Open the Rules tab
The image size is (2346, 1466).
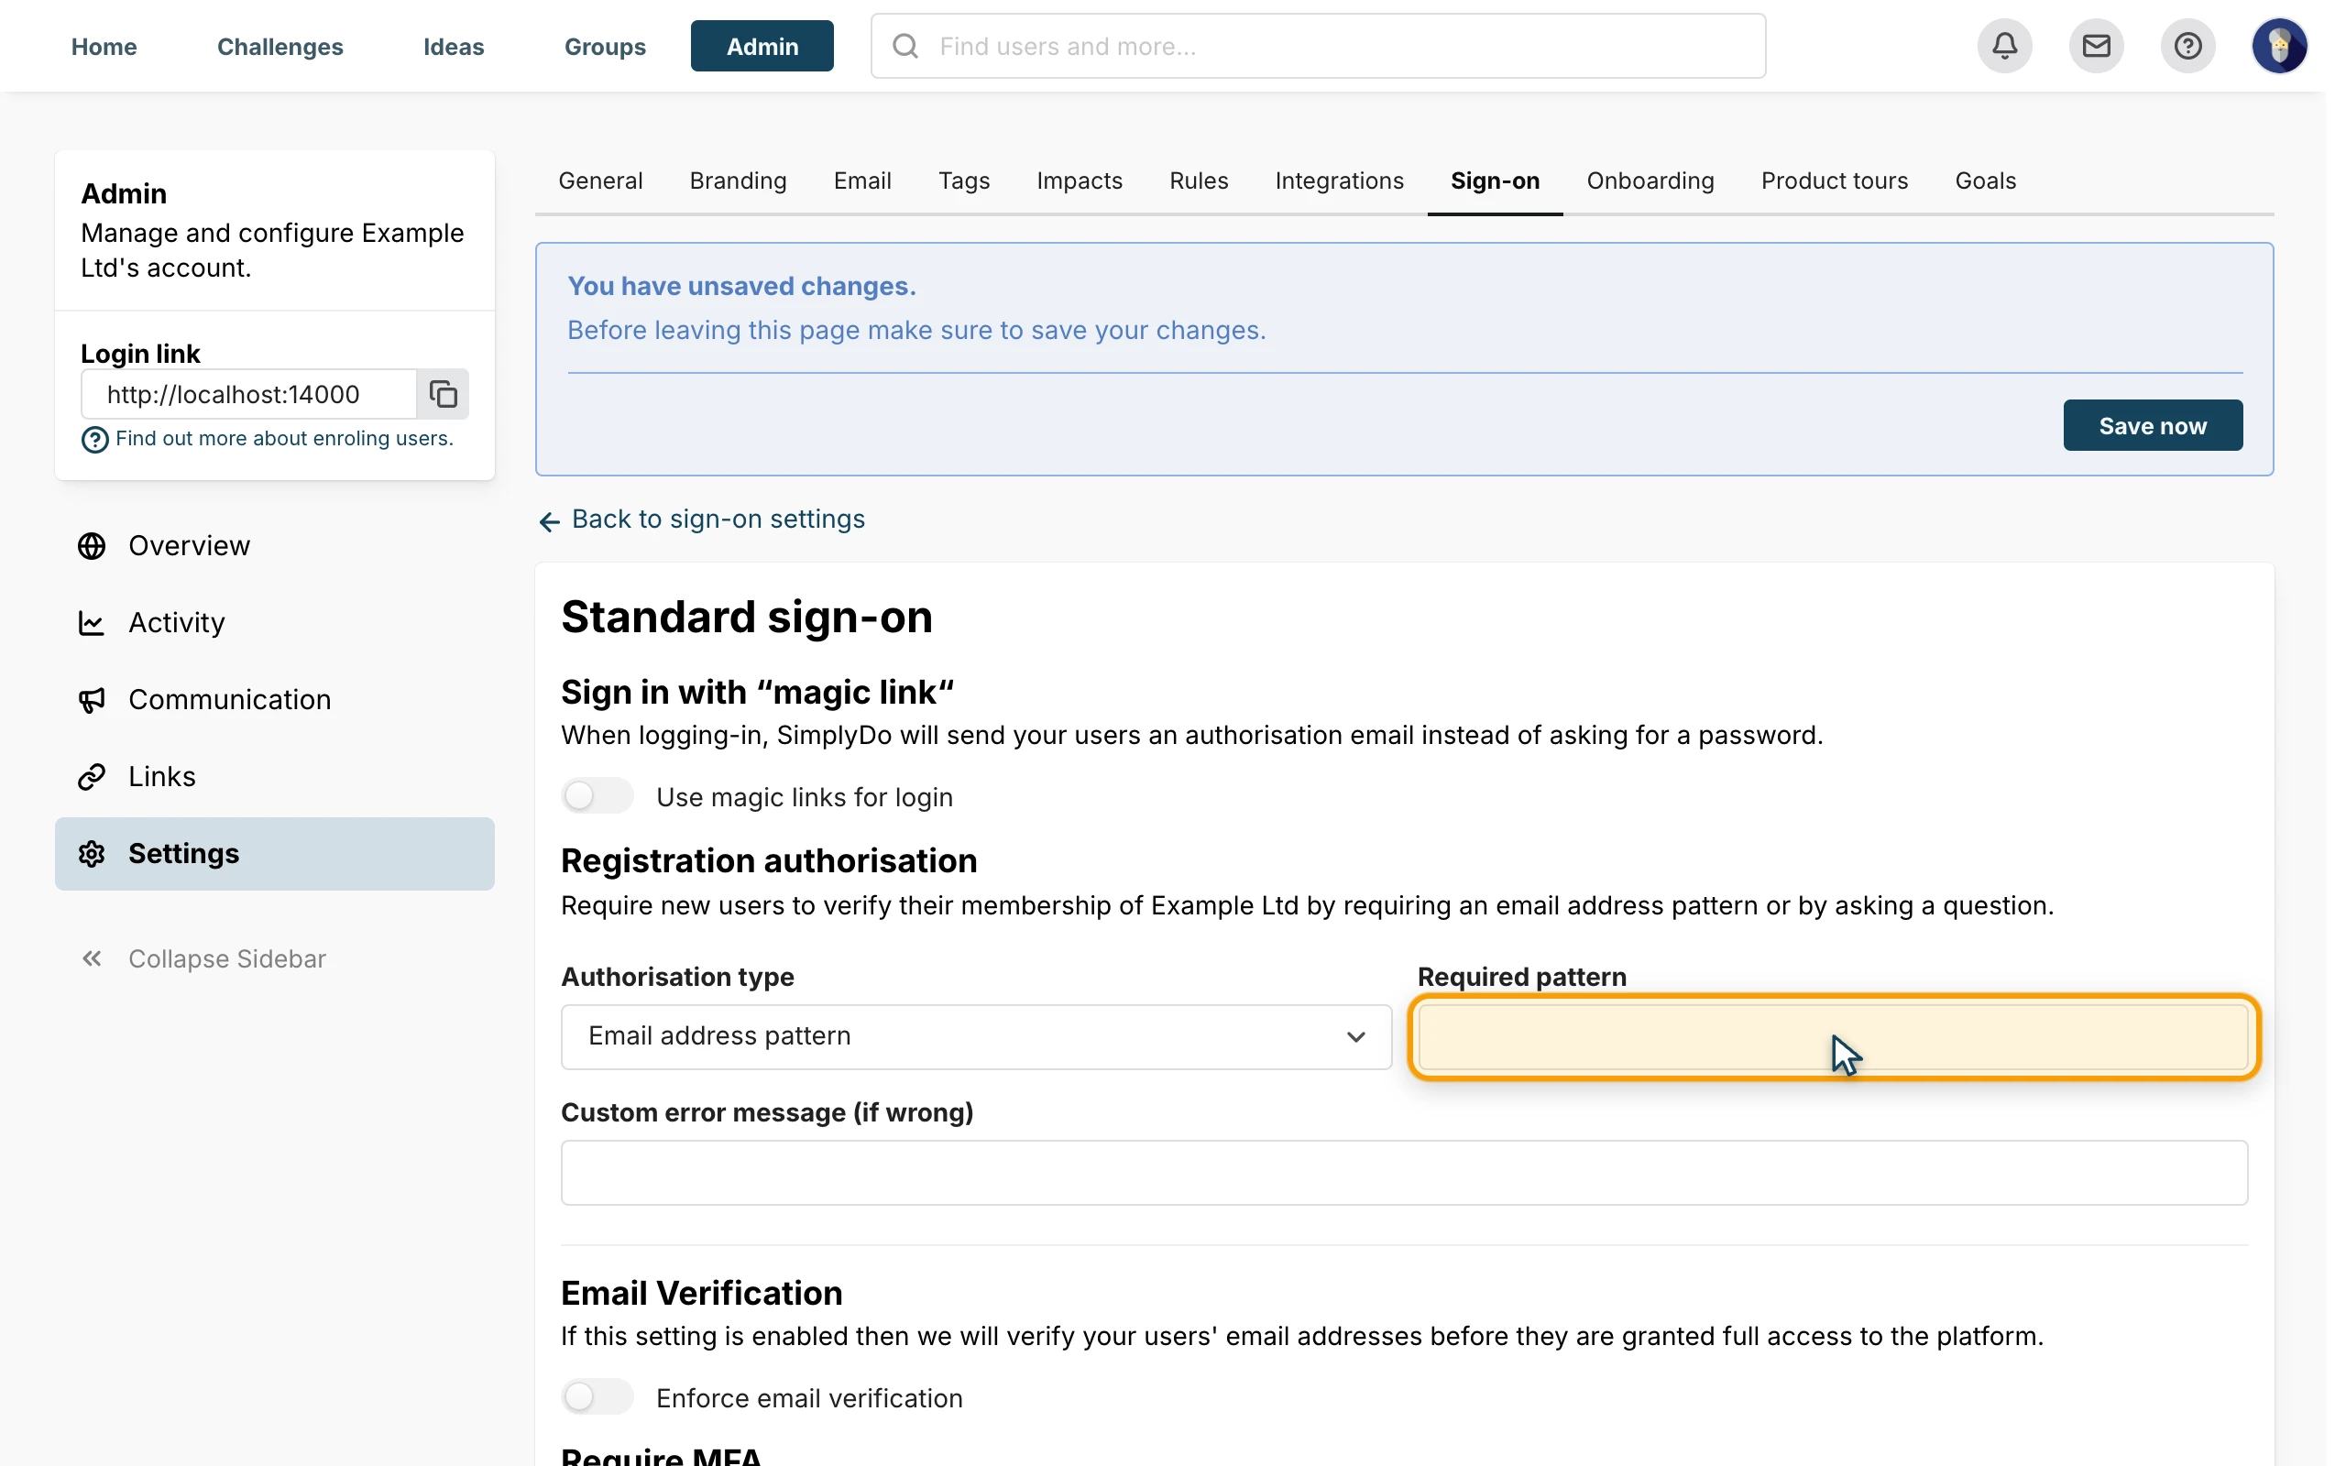[x=1199, y=181]
